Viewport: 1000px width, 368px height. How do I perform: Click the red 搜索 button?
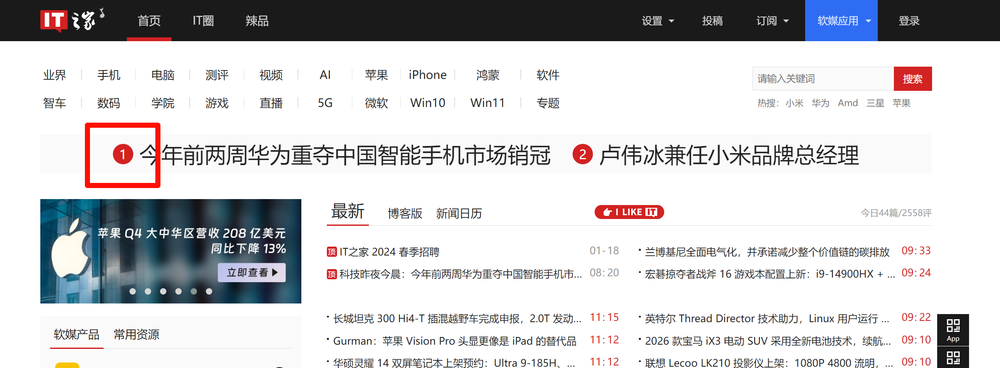[913, 79]
